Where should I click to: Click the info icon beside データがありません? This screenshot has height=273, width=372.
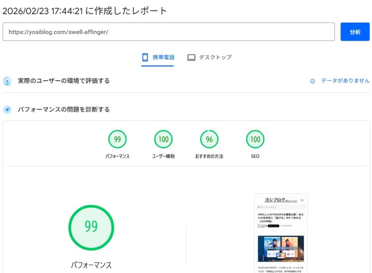click(313, 81)
